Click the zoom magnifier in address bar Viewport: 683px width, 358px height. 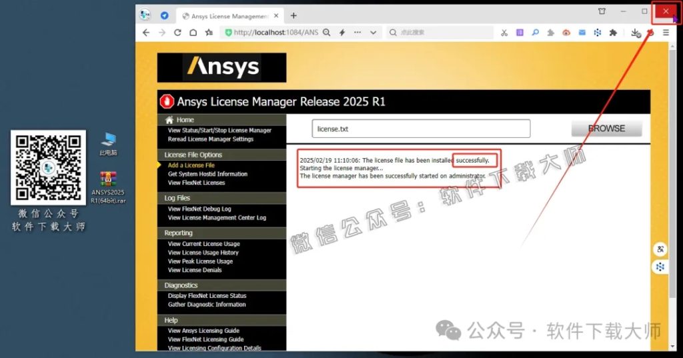point(326,33)
